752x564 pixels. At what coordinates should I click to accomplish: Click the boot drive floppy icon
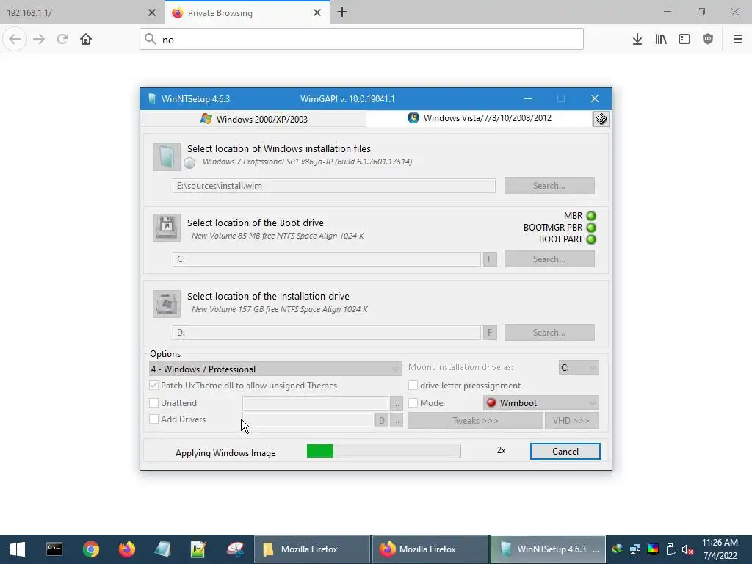(x=167, y=228)
